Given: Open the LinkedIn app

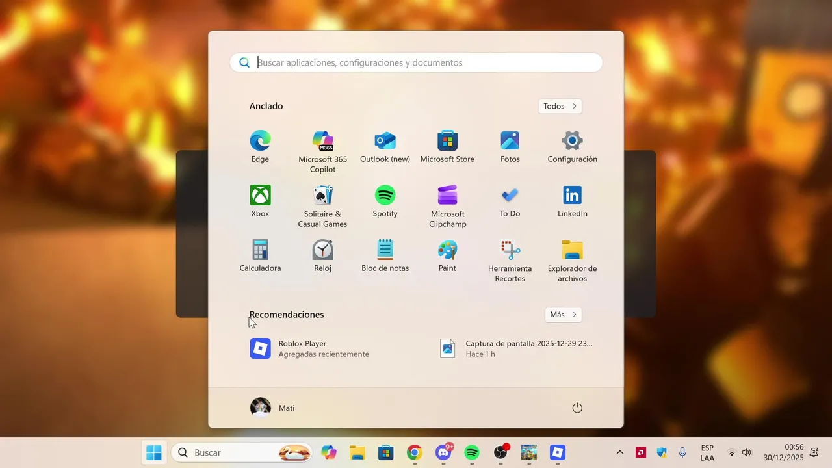Looking at the screenshot, I should point(572,201).
